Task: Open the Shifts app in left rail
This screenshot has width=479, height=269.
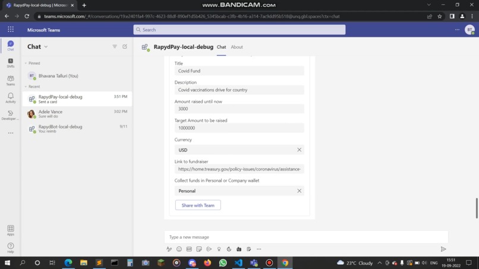Action: tap(10, 63)
